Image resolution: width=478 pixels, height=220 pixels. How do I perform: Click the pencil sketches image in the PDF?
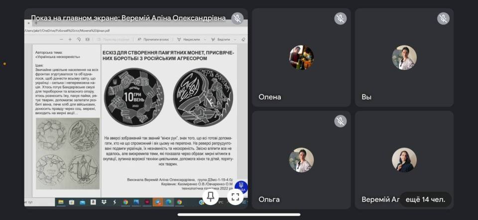[68, 153]
